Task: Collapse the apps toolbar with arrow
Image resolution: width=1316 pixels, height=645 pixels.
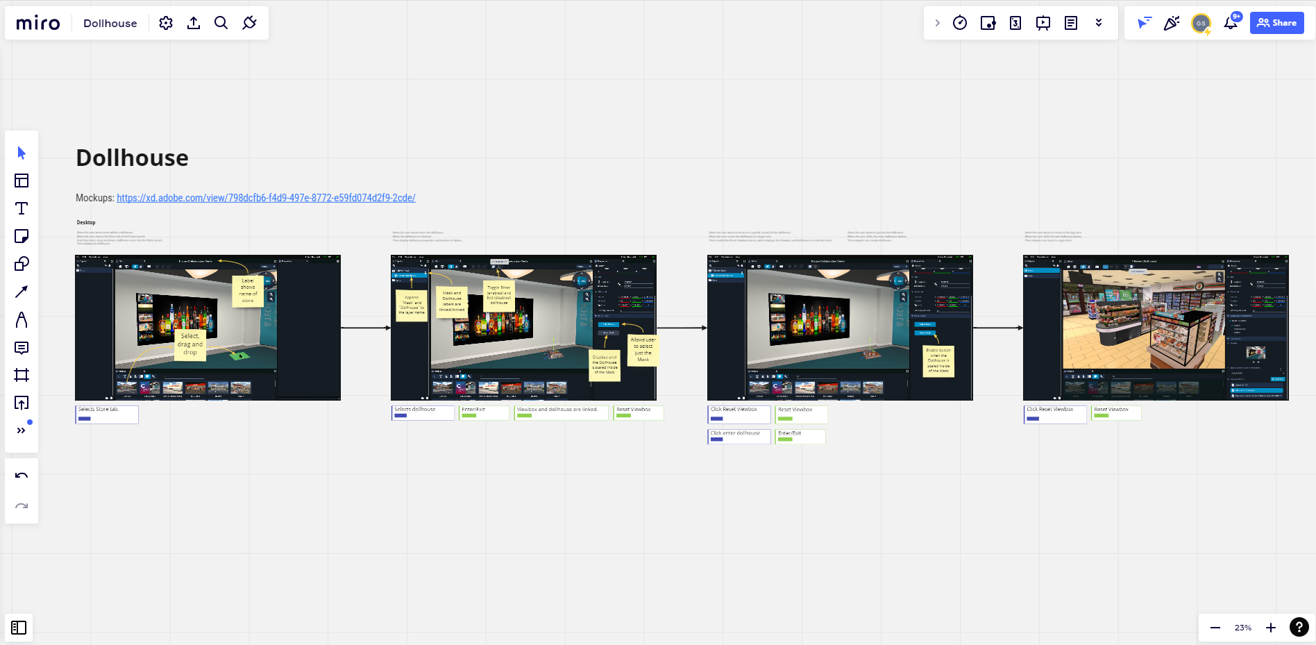Action: (x=938, y=23)
